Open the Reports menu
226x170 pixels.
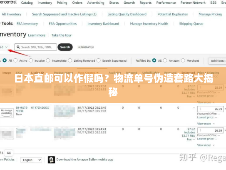point(146,3)
